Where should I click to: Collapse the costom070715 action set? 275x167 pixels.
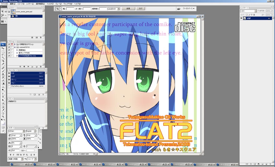[15, 47]
